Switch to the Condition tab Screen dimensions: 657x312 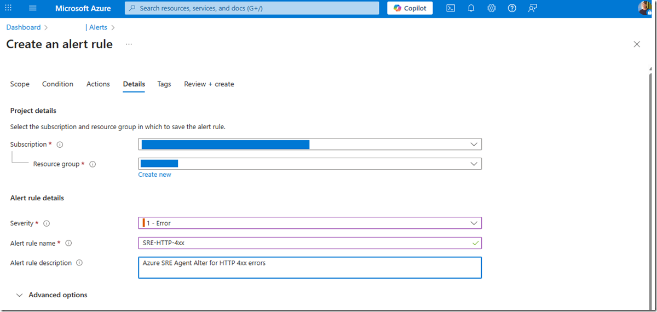pos(57,84)
